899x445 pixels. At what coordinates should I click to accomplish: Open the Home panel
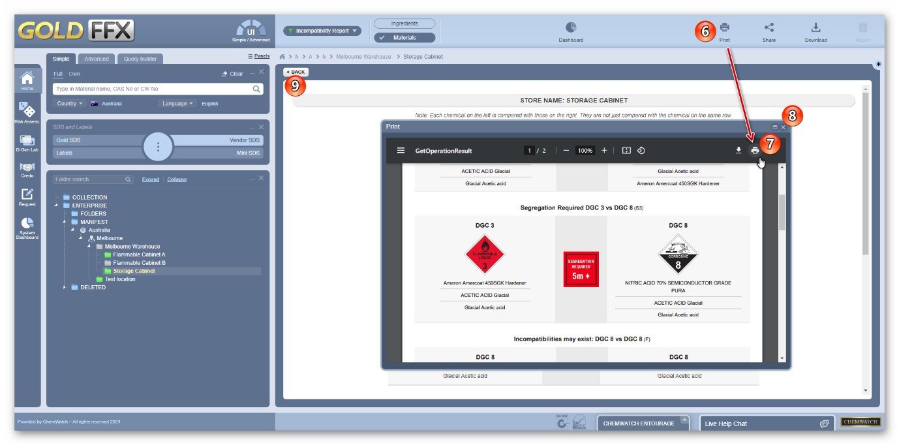coord(27,80)
